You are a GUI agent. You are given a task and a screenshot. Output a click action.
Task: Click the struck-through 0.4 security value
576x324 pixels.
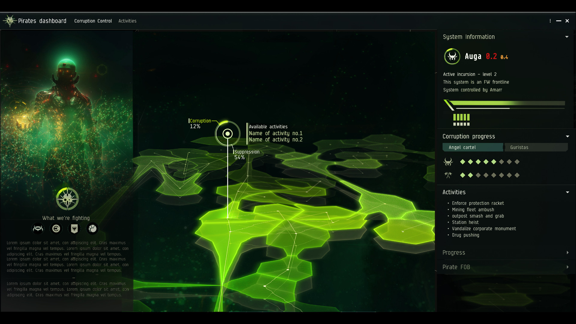point(504,57)
